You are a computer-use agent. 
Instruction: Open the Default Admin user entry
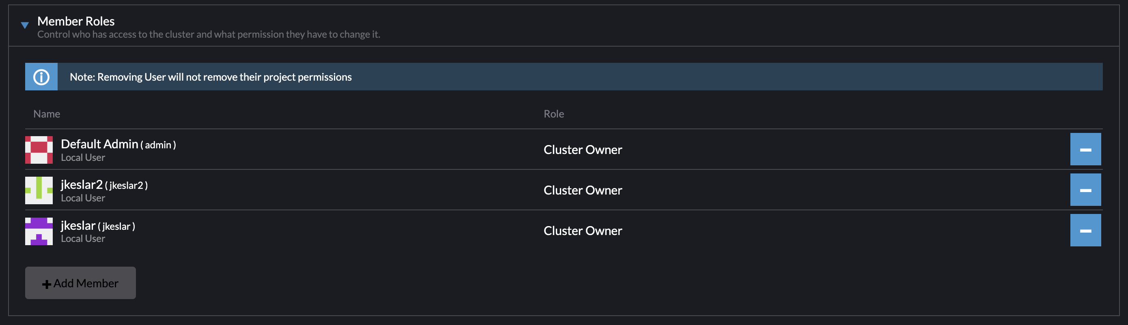tap(100, 143)
